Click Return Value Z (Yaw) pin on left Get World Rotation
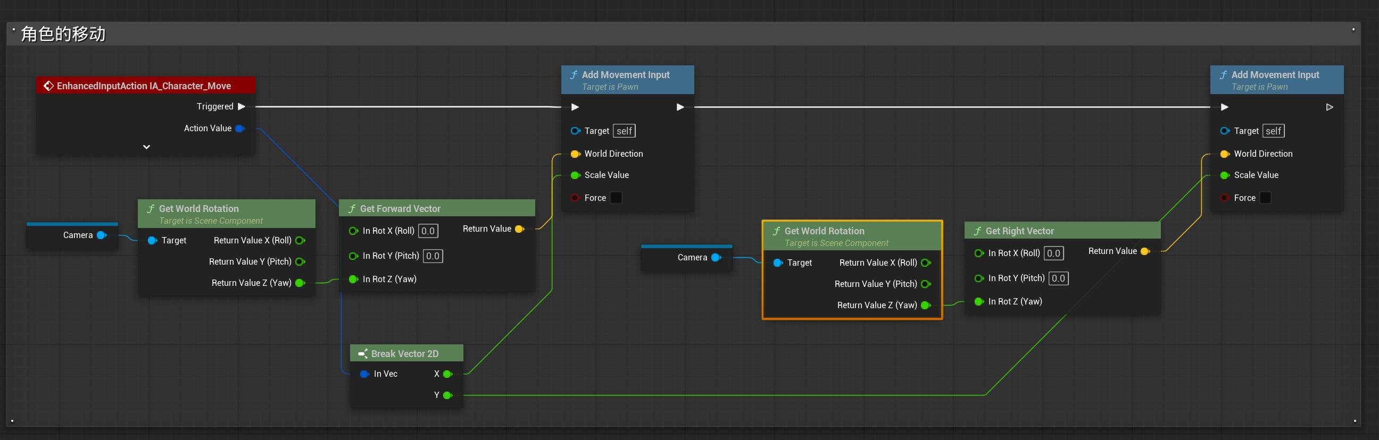 (300, 283)
